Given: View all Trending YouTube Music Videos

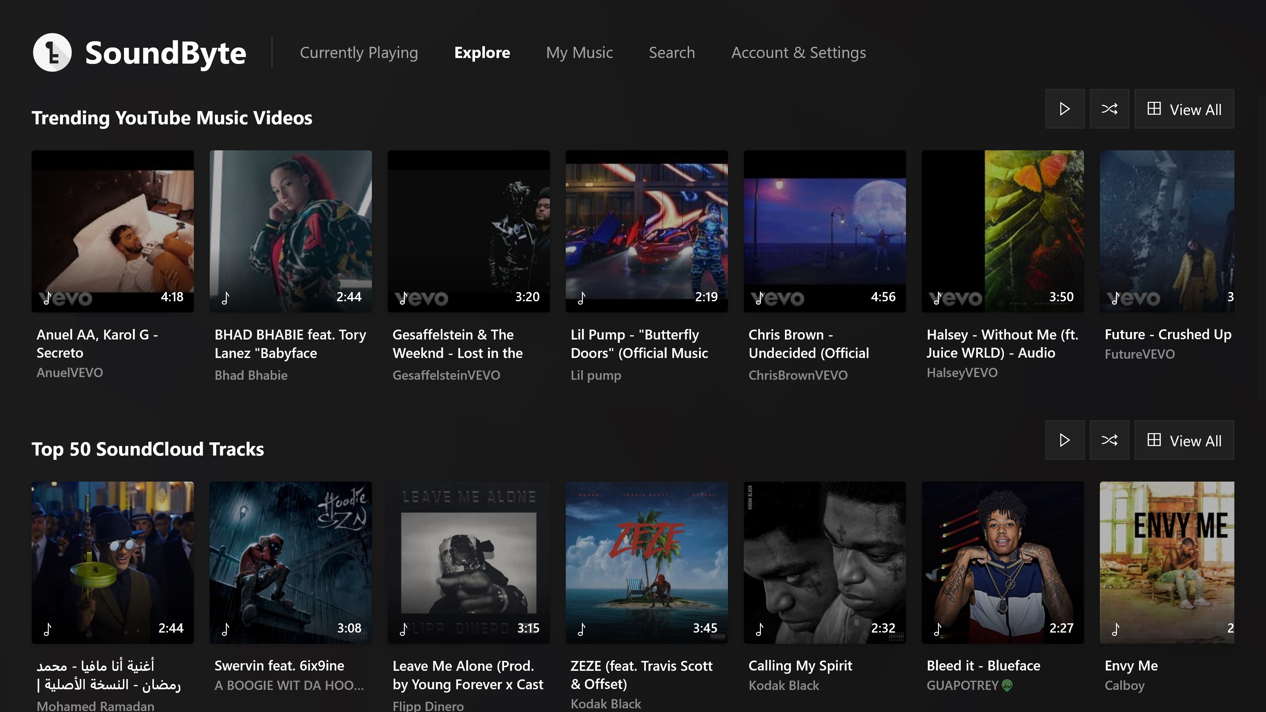Looking at the screenshot, I should (x=1184, y=109).
